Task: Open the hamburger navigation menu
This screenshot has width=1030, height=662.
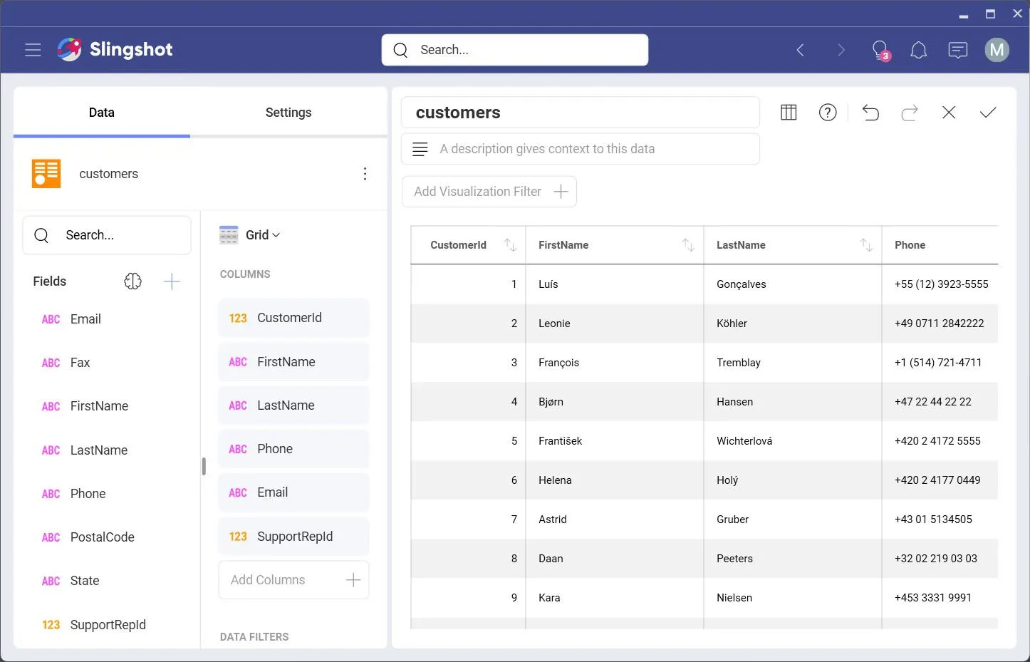Action: (x=33, y=50)
